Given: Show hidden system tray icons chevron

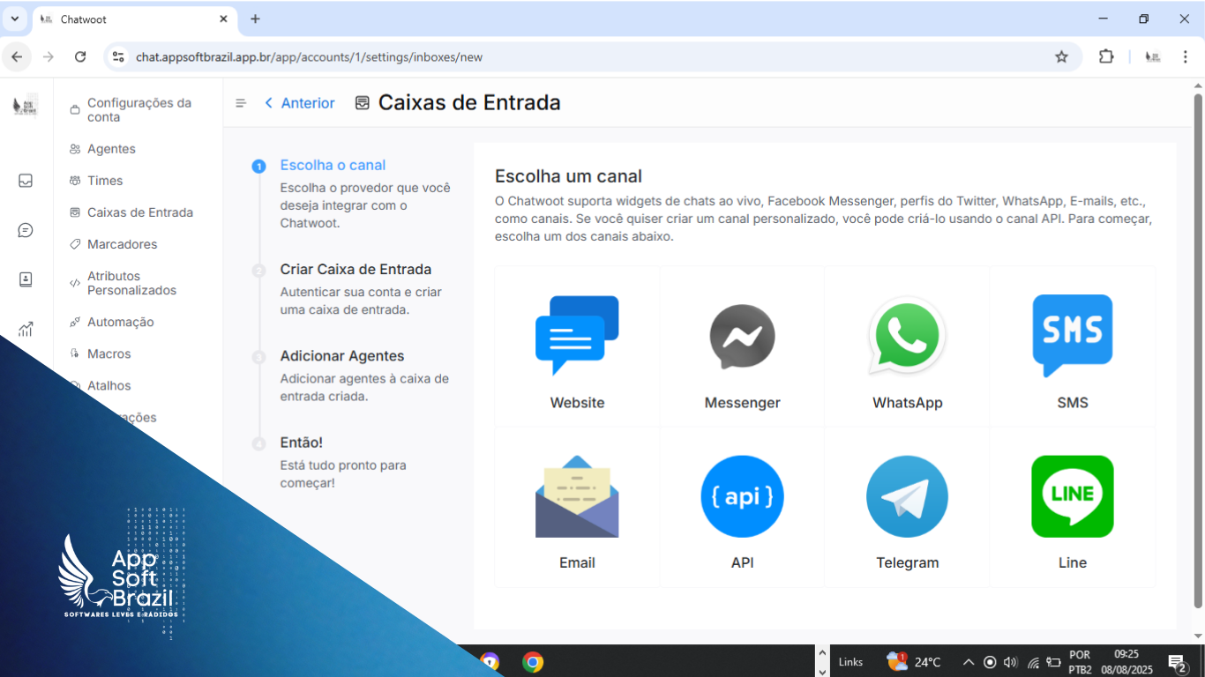Looking at the screenshot, I should [969, 662].
